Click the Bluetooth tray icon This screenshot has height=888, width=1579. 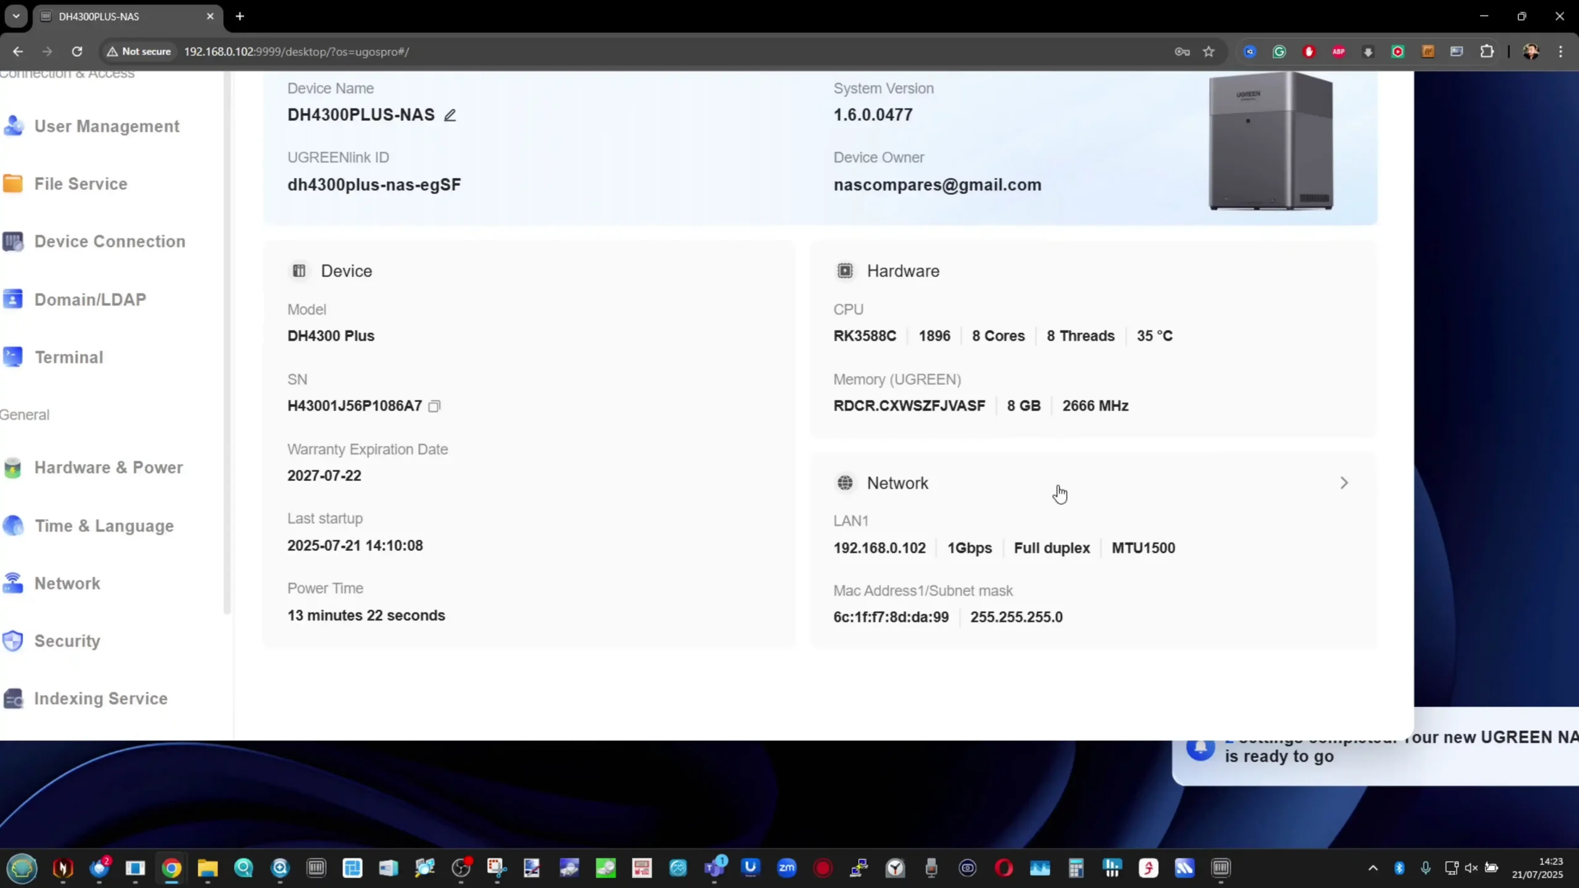tap(1400, 868)
